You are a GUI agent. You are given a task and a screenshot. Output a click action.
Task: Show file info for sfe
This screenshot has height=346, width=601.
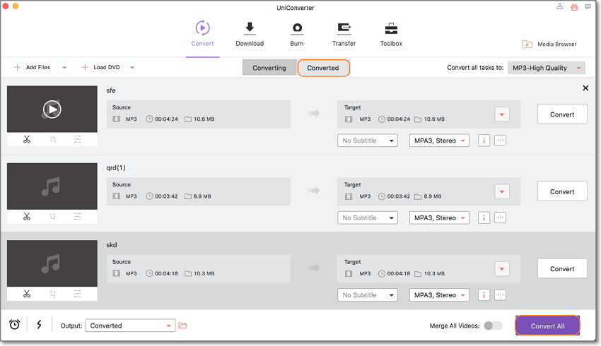[x=484, y=141]
